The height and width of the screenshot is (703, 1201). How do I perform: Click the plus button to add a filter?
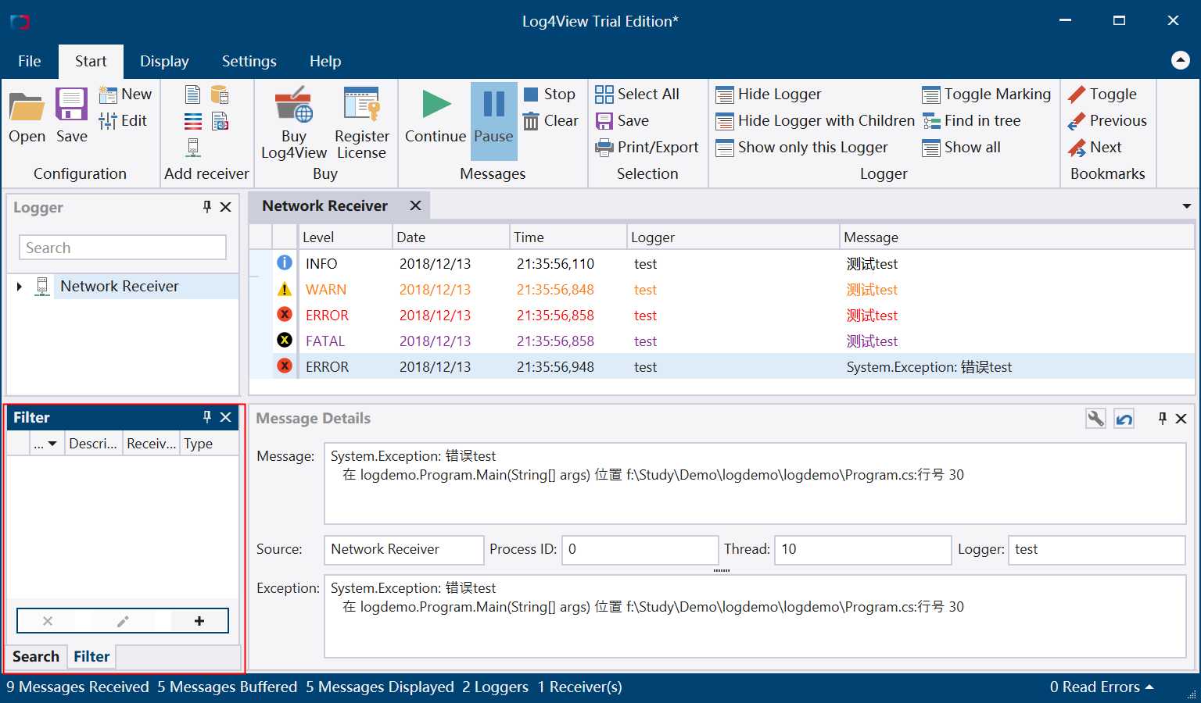tap(199, 621)
